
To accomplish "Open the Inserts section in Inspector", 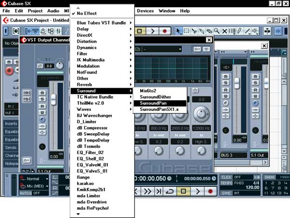I will pos(10,124).
